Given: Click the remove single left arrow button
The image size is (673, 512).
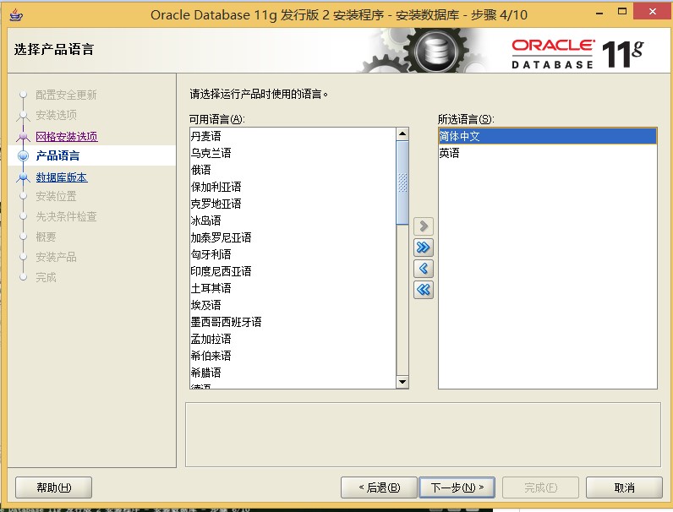Looking at the screenshot, I should (424, 269).
